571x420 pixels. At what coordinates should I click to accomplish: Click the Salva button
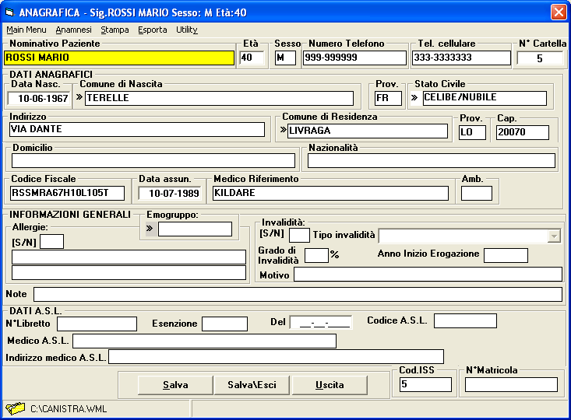[x=175, y=385]
